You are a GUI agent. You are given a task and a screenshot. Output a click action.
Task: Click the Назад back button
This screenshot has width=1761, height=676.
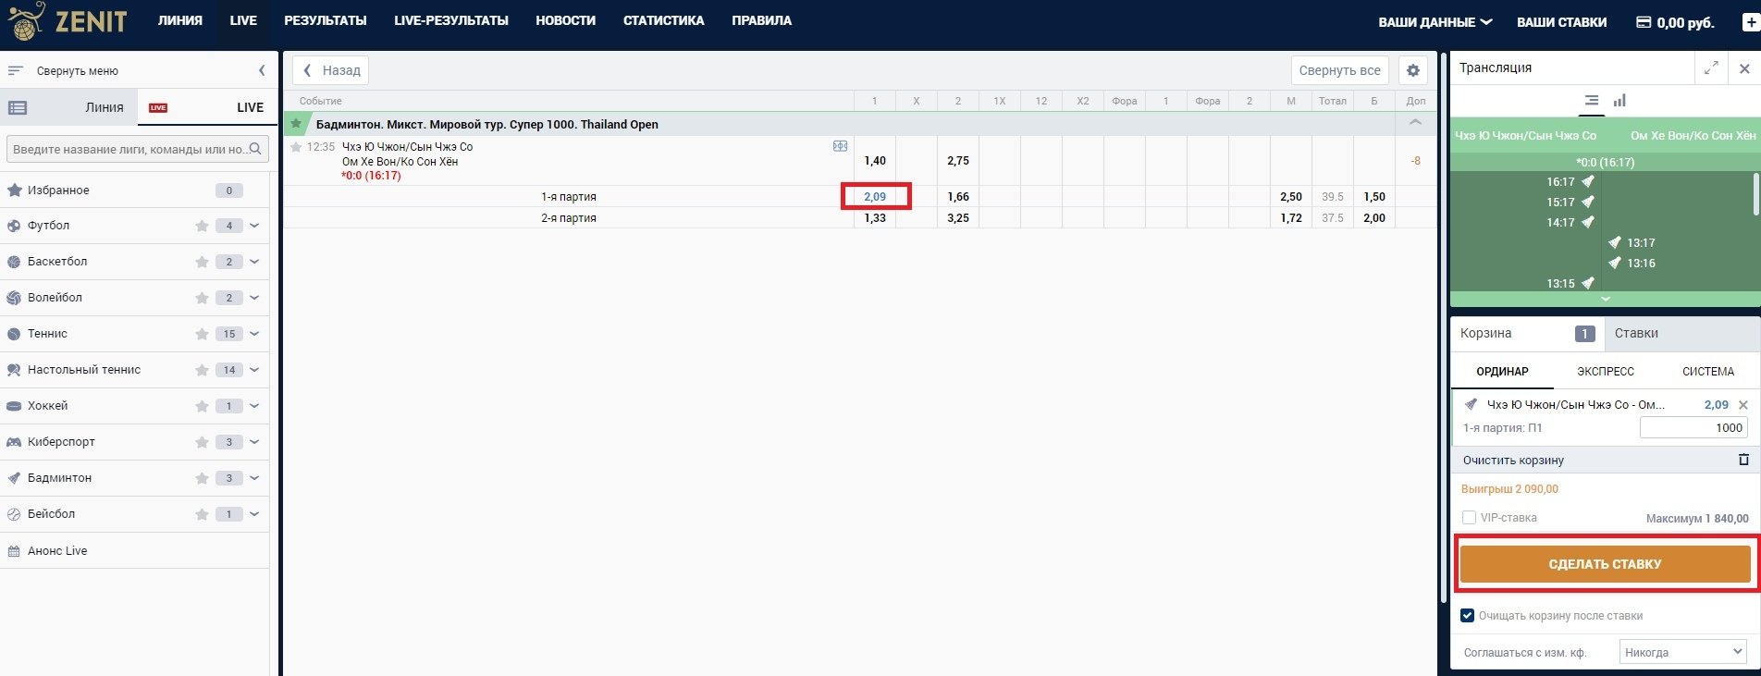pos(331,70)
